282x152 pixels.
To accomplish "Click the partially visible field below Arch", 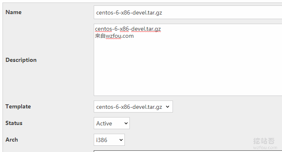I will pyautogui.click(x=188, y=151).
